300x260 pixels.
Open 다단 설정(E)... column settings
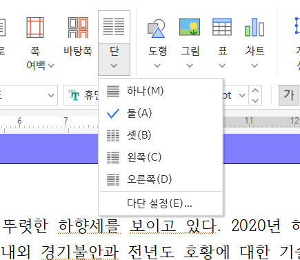161,203
